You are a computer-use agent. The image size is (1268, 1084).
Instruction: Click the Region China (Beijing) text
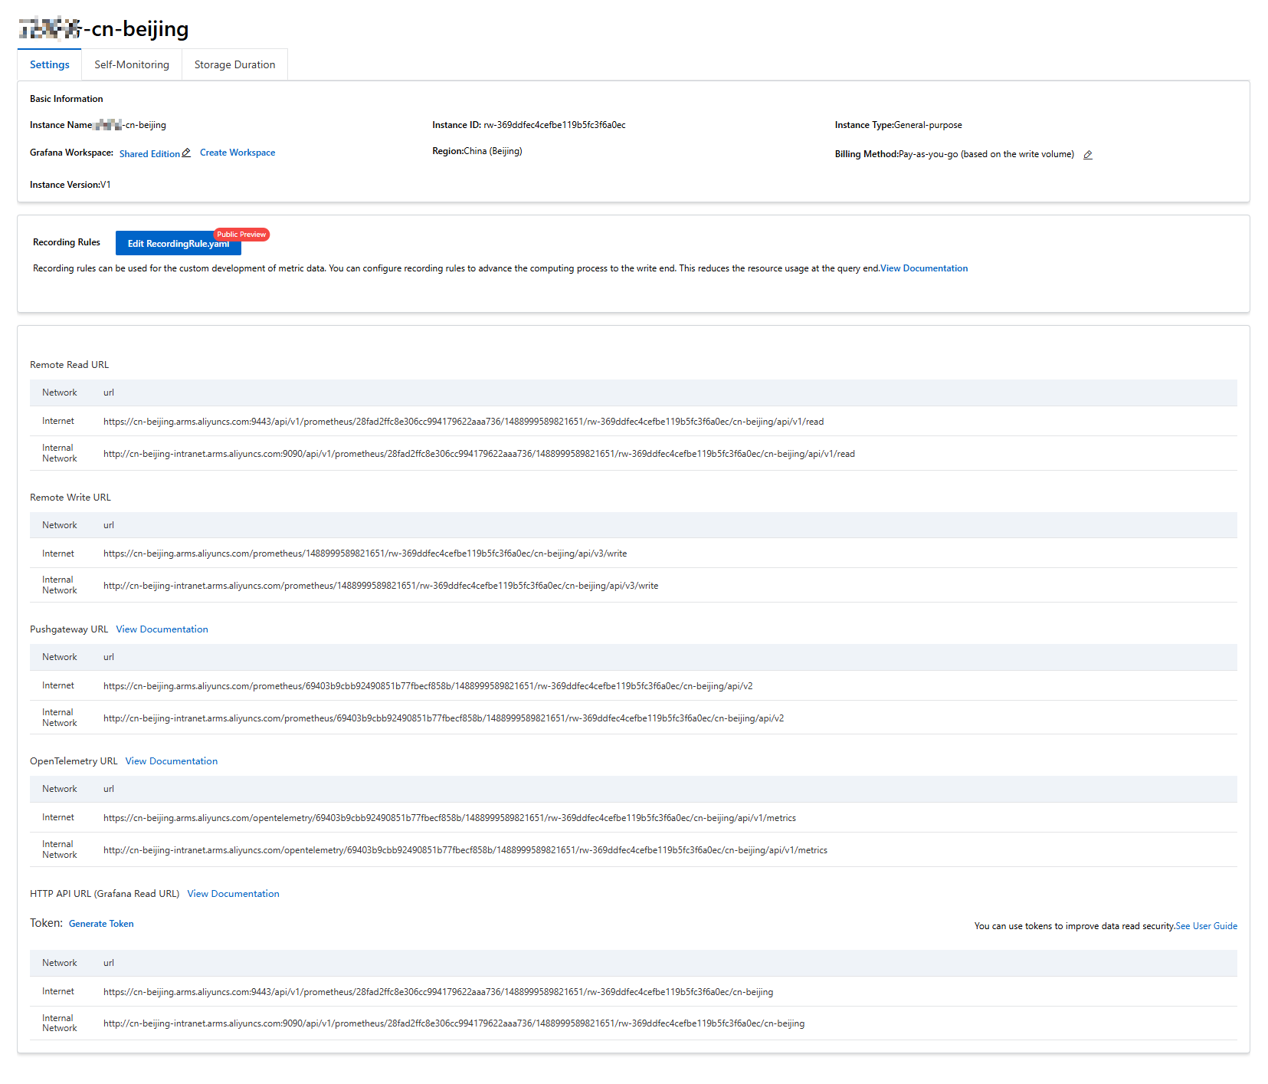tap(493, 151)
